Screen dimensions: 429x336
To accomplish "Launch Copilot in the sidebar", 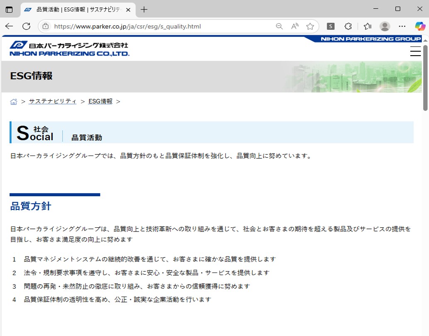I will [x=420, y=26].
